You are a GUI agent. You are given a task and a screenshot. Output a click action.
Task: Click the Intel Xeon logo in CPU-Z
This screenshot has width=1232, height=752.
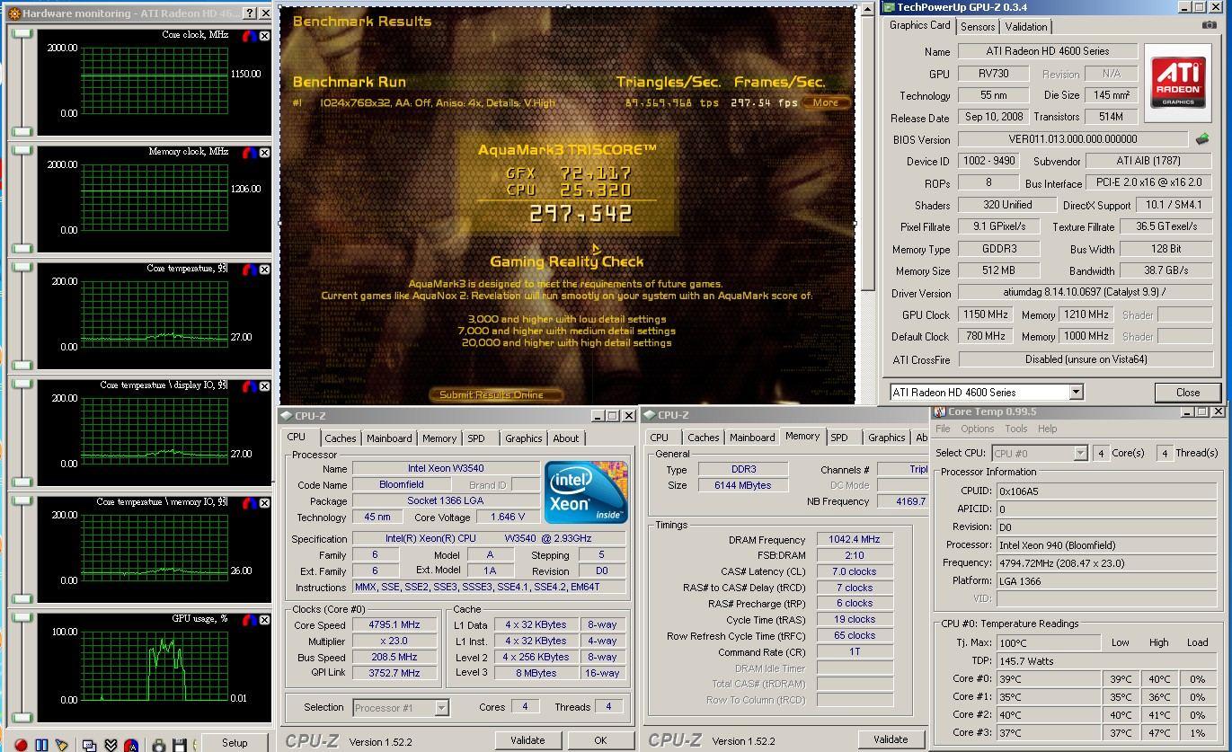[x=586, y=492]
